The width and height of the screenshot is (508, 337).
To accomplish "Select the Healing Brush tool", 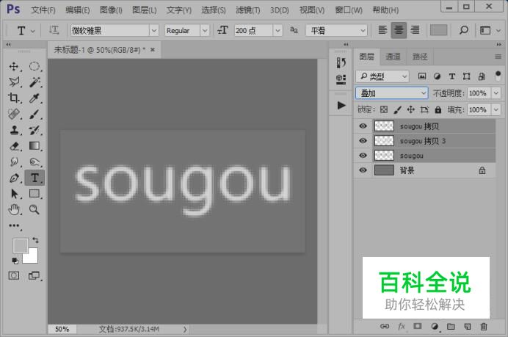I will (14, 114).
